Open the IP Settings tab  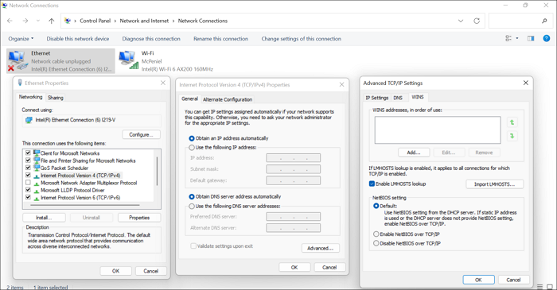click(377, 98)
